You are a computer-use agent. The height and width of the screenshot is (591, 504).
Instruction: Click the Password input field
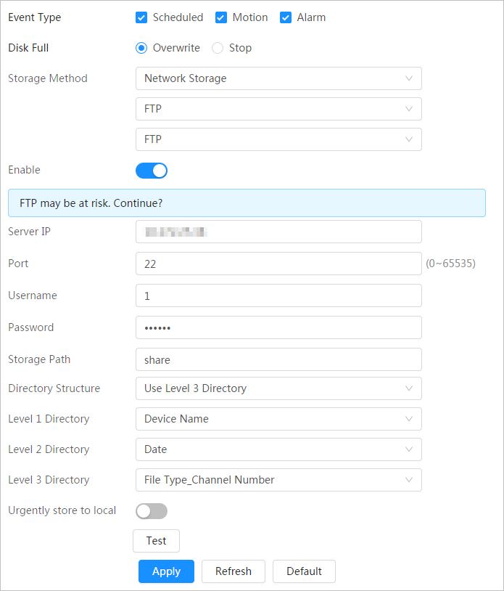278,327
